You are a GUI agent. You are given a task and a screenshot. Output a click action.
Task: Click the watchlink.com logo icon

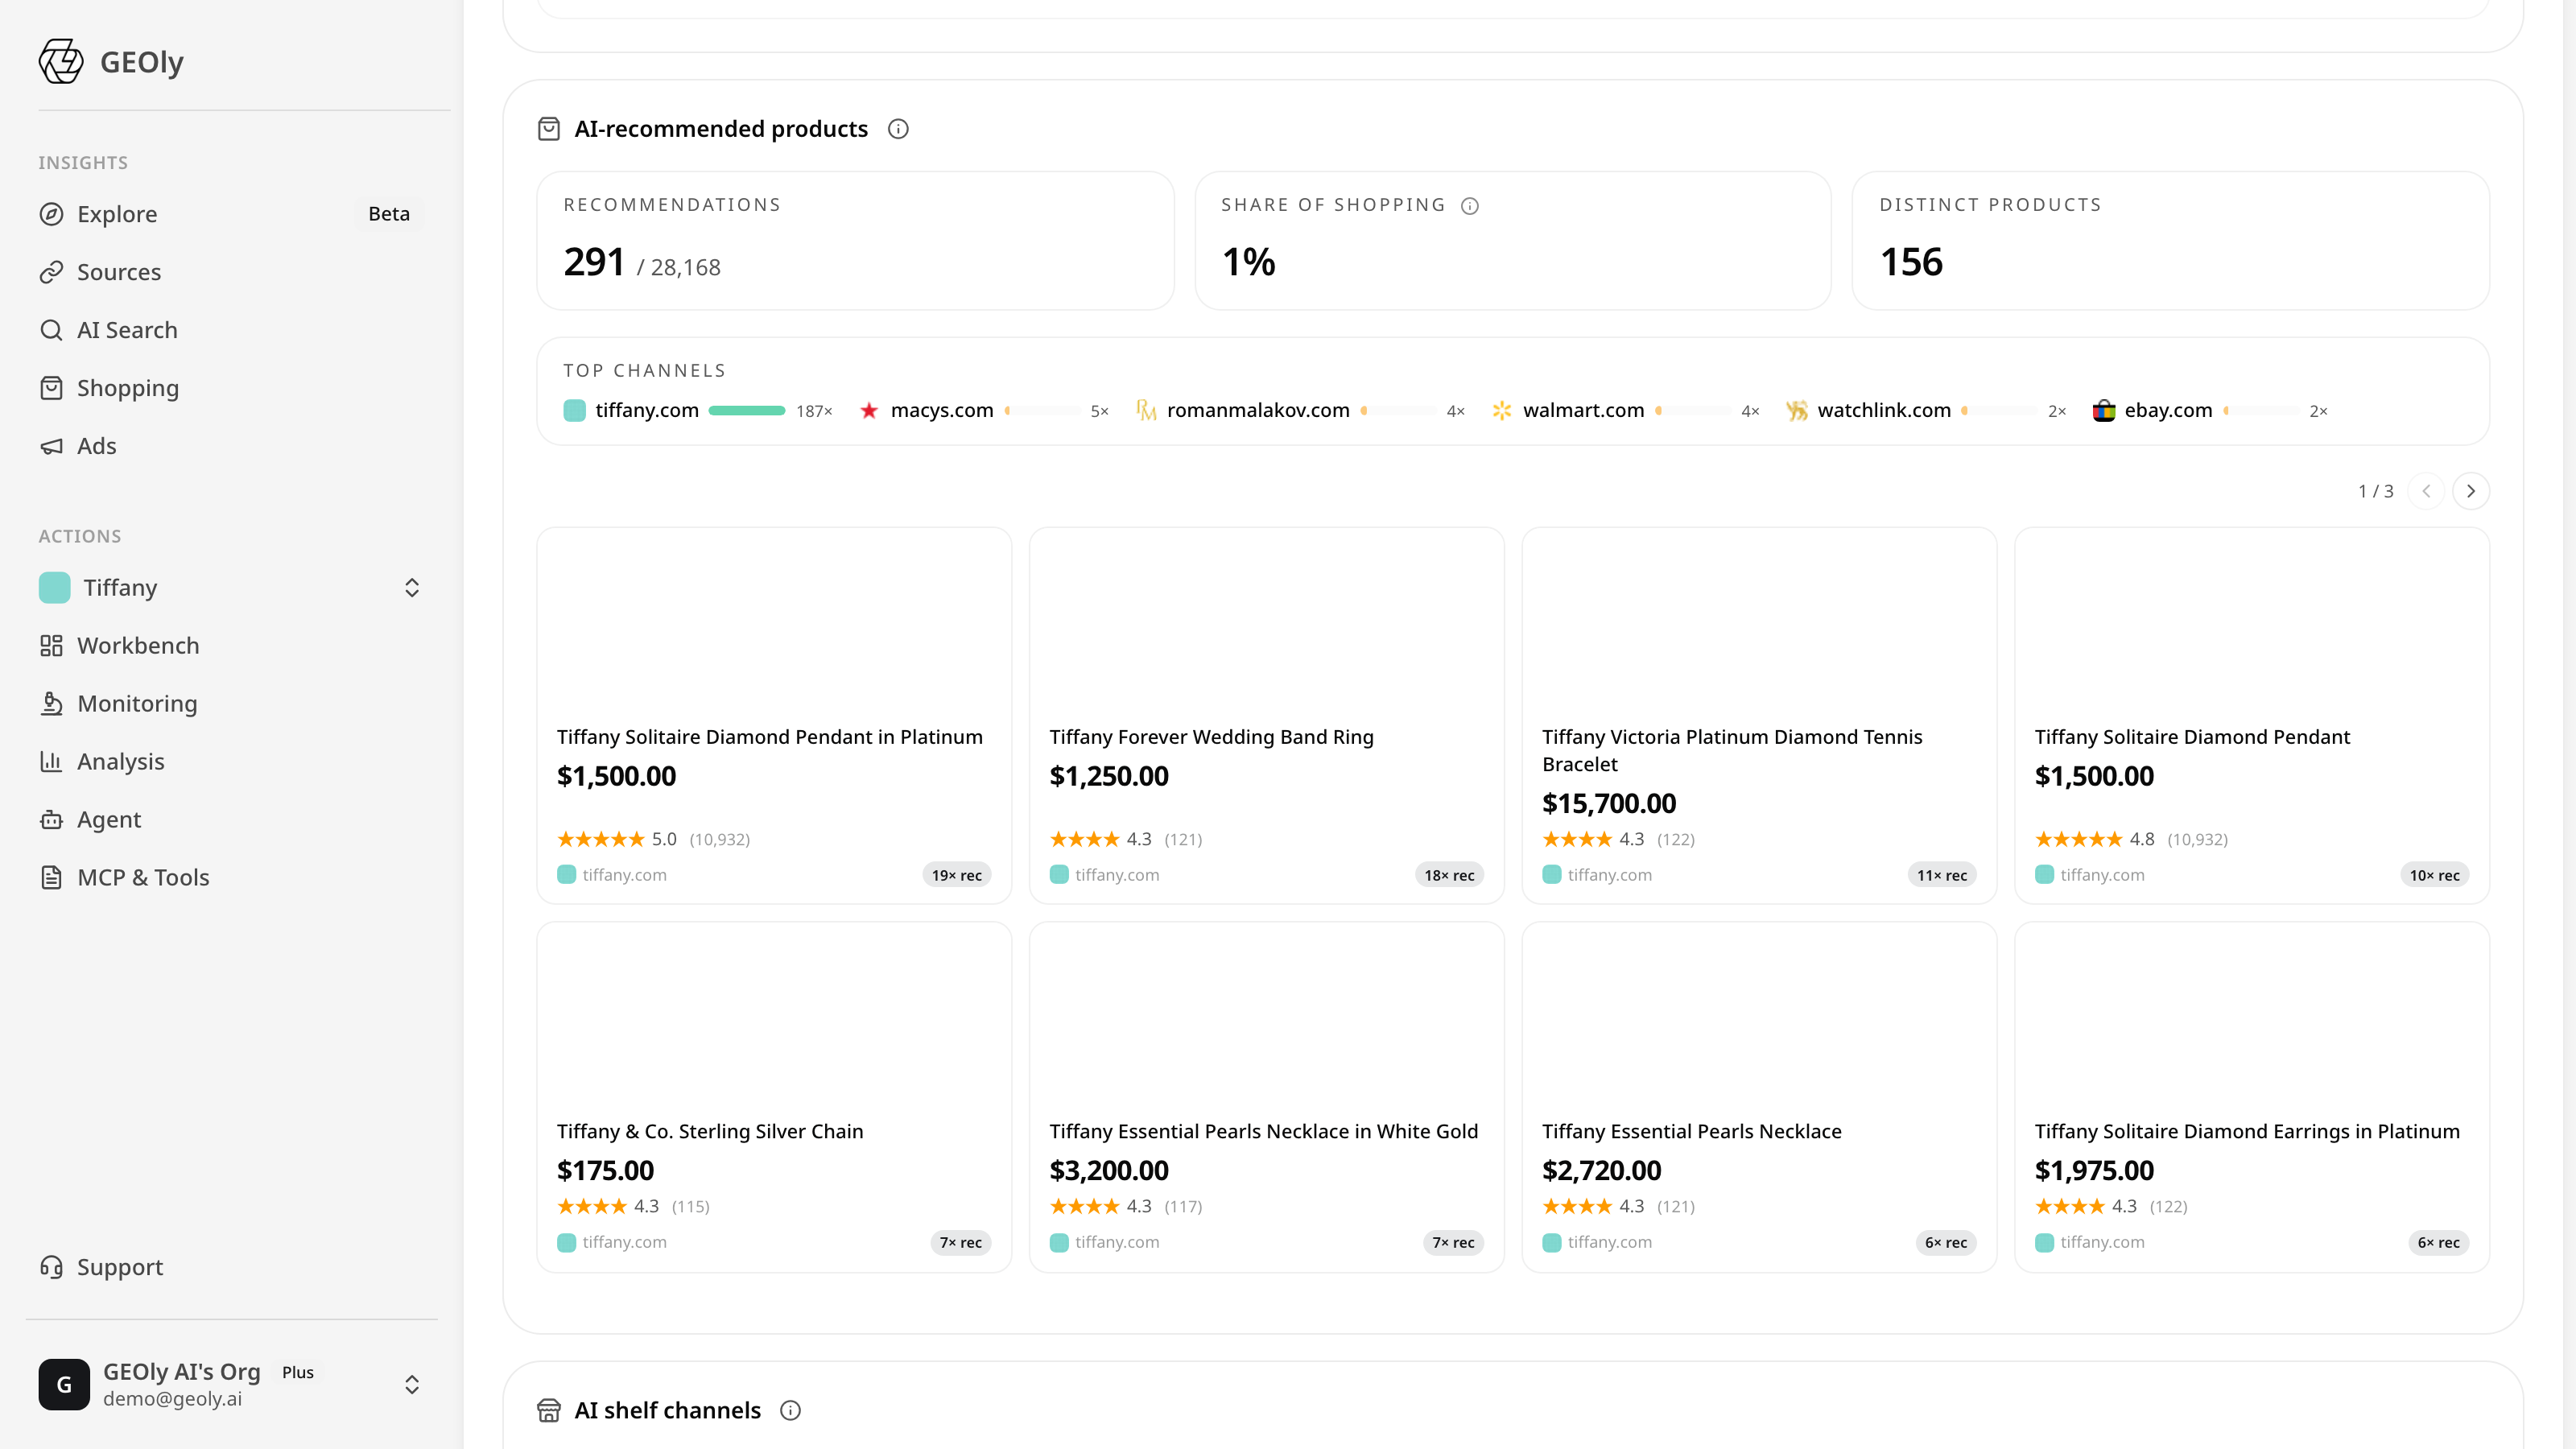click(x=1797, y=410)
